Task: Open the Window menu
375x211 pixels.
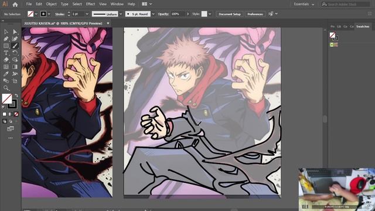Action: (117, 4)
